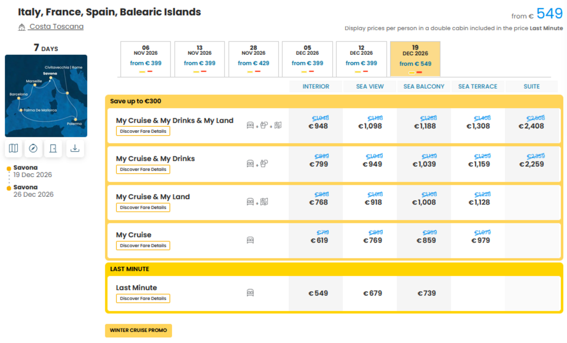Open the Costa Toscana ship link
The height and width of the screenshot is (343, 567).
[57, 27]
